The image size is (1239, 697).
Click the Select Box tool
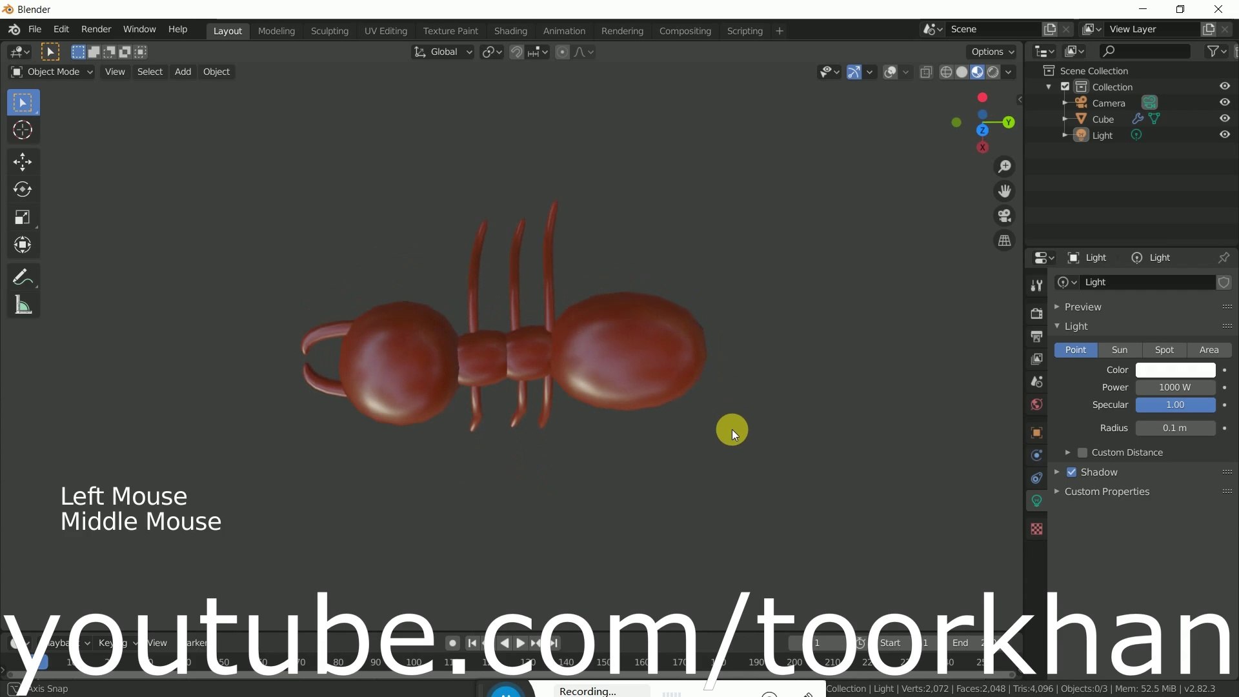(23, 103)
